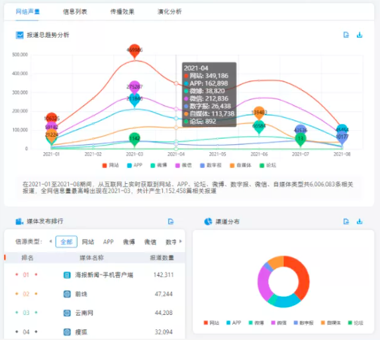Image resolution: width=380 pixels, height=340 pixels.
Task: Click the 469986 peak marker pin
Action: pyautogui.click(x=134, y=51)
